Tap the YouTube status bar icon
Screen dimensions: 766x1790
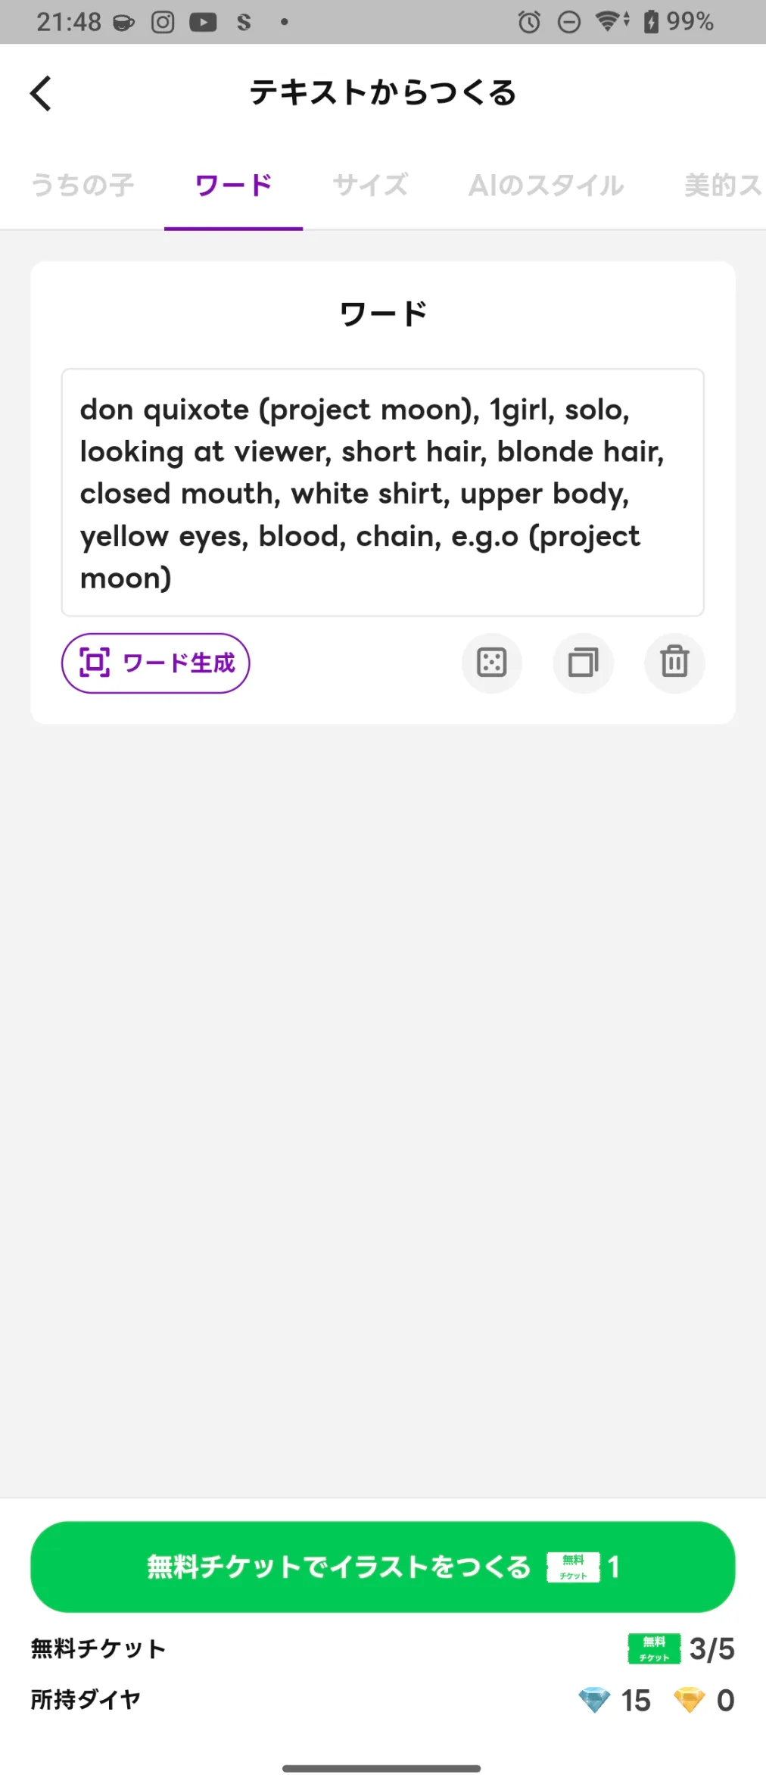pyautogui.click(x=203, y=22)
